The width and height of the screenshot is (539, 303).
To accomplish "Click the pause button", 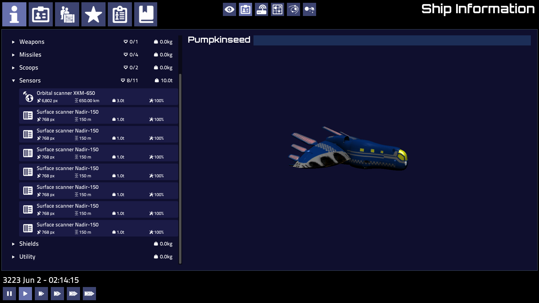I will tap(9, 293).
